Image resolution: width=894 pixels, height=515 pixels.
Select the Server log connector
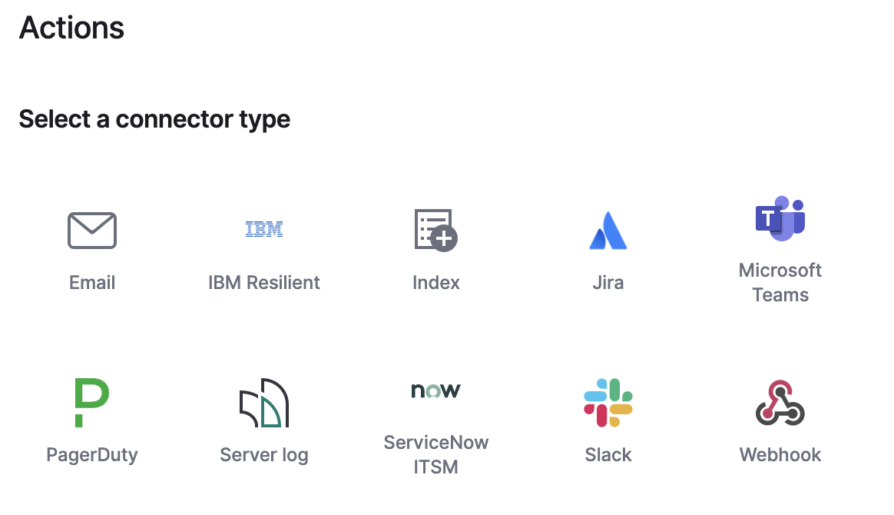point(264,401)
